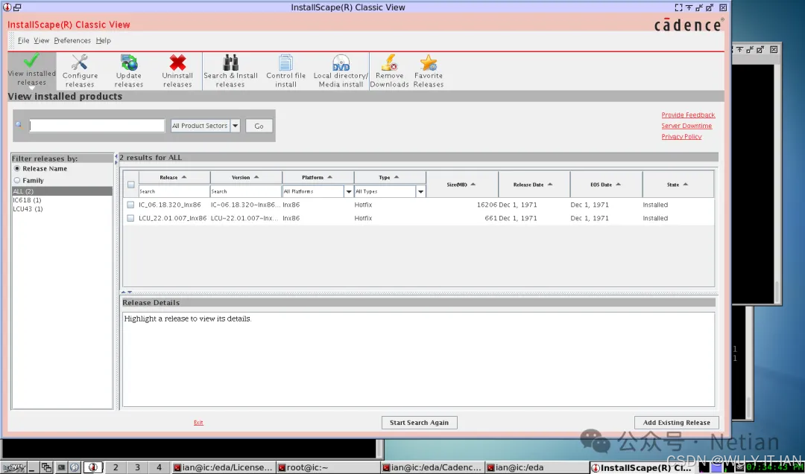Open the View menu
805x474 pixels.
click(x=42, y=40)
